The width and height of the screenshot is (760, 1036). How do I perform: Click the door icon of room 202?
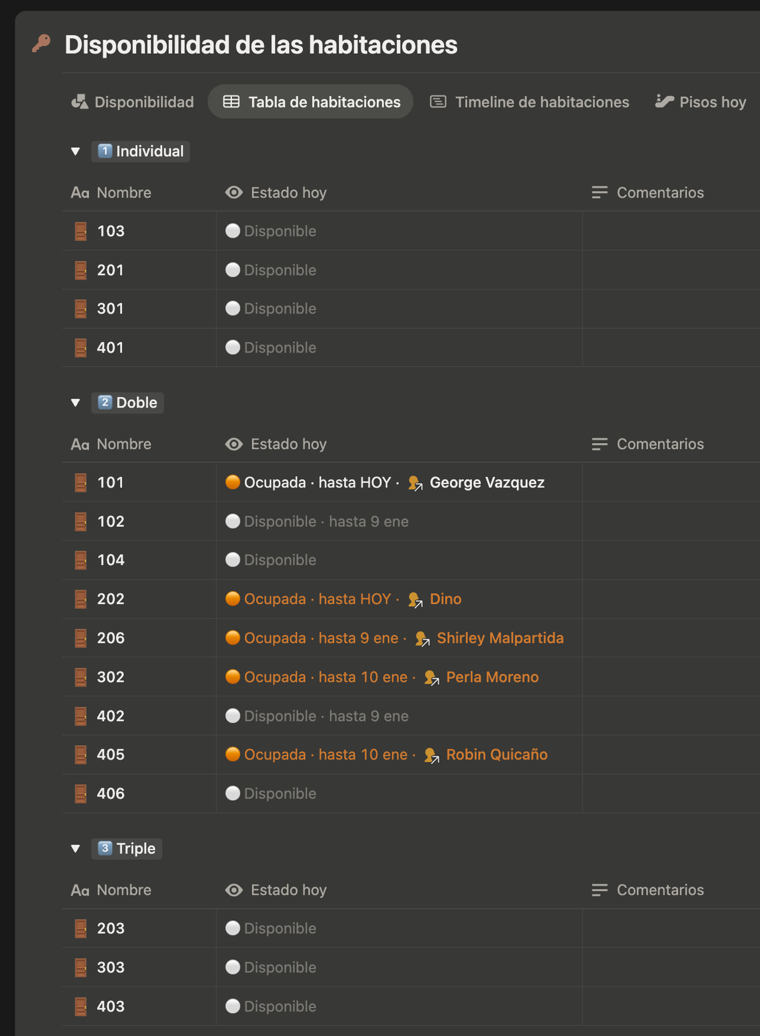tap(81, 599)
